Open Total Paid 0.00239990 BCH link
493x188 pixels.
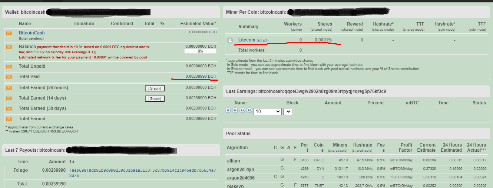coord(201,76)
